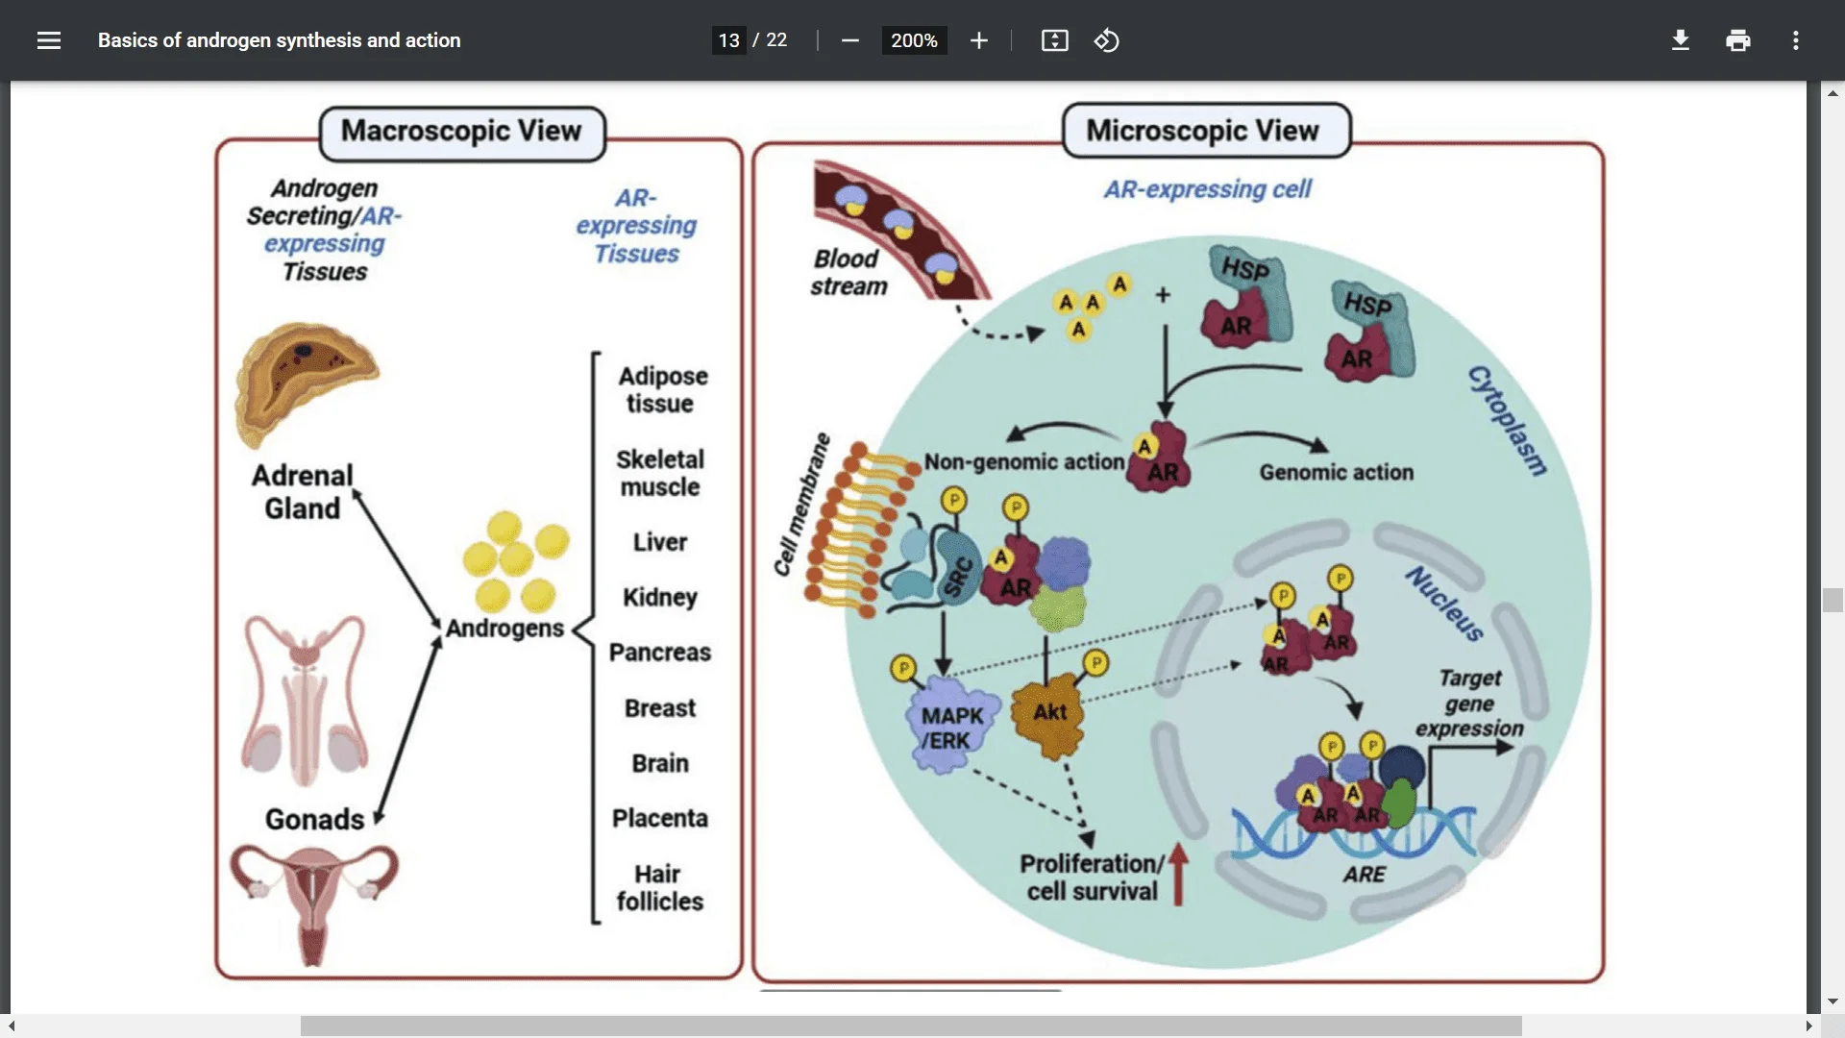Open the more actions menu

tap(1795, 40)
